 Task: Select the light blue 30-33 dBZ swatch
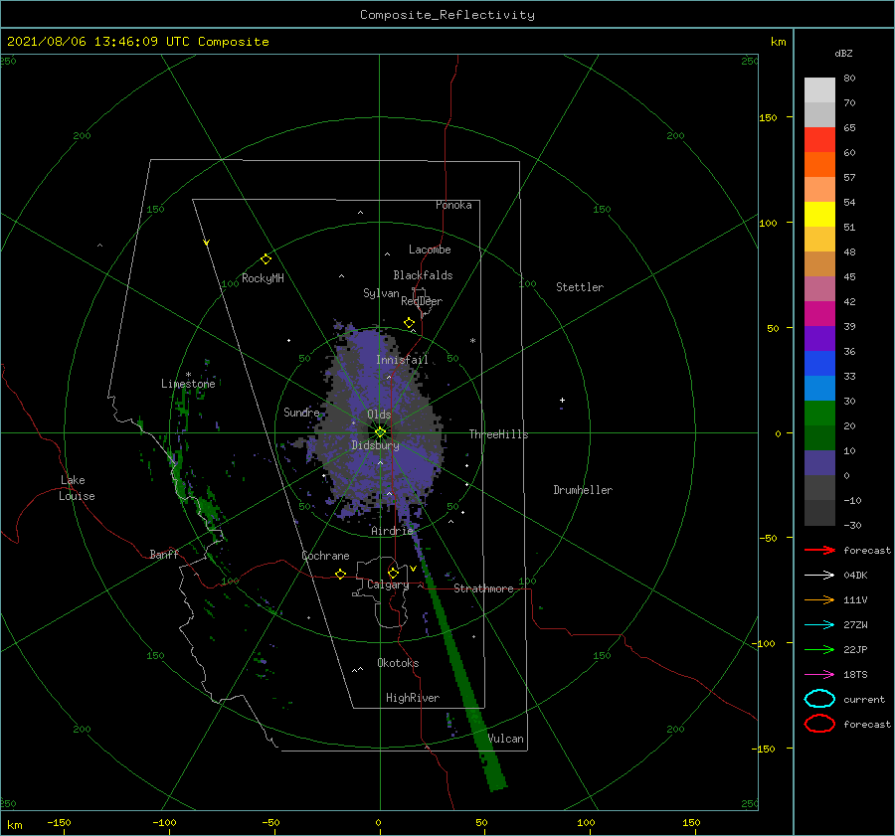tap(819, 388)
